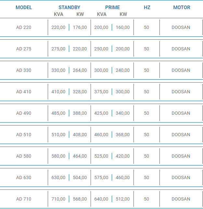The height and width of the screenshot is (209, 203).
Task: Select the HZ column header
Action: point(147,7)
